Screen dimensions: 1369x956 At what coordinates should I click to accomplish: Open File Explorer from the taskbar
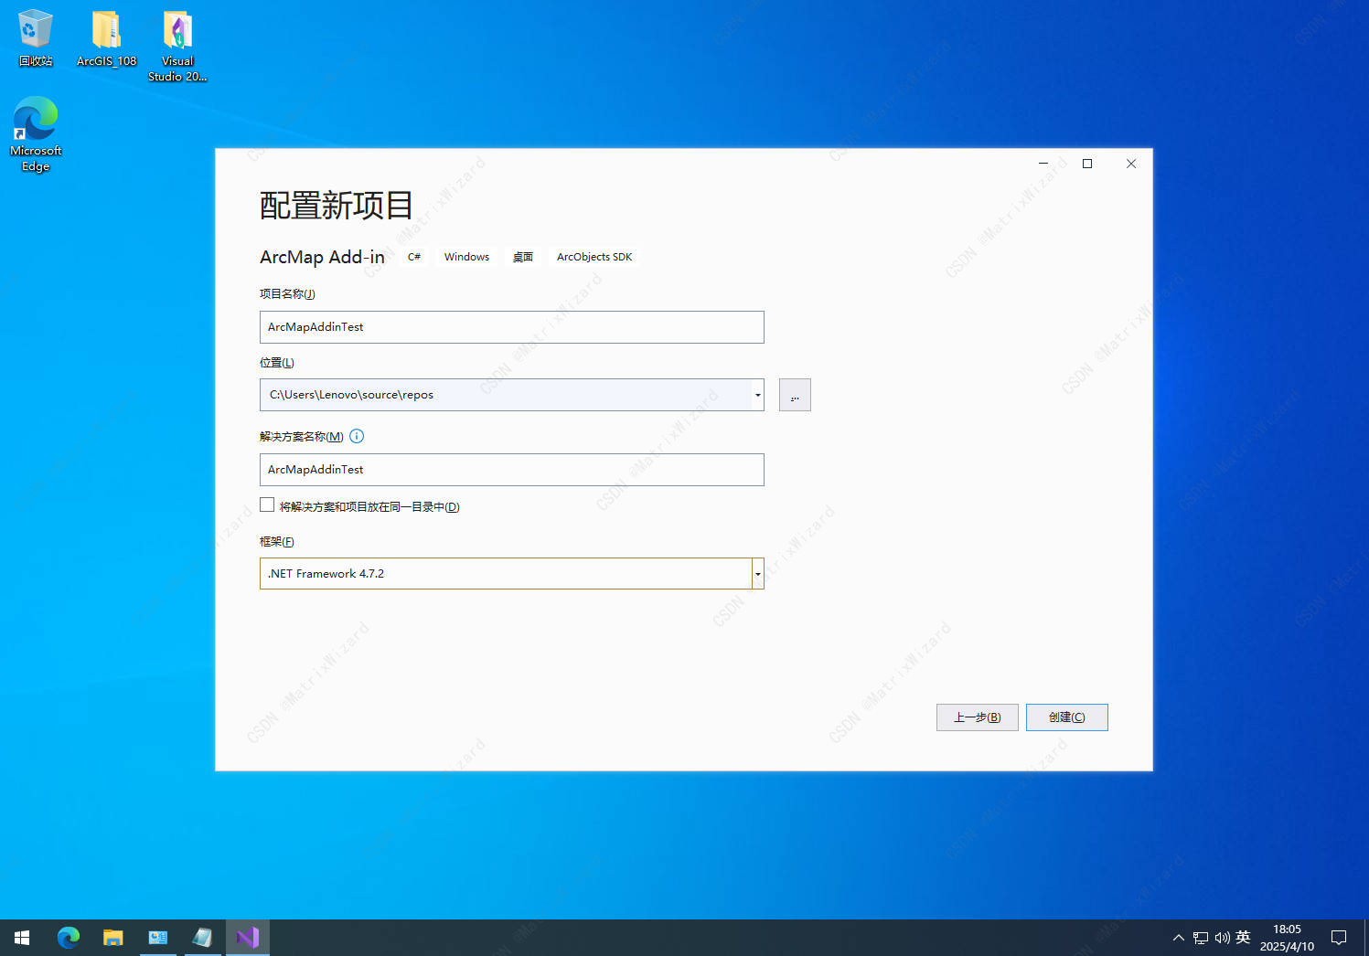(113, 938)
